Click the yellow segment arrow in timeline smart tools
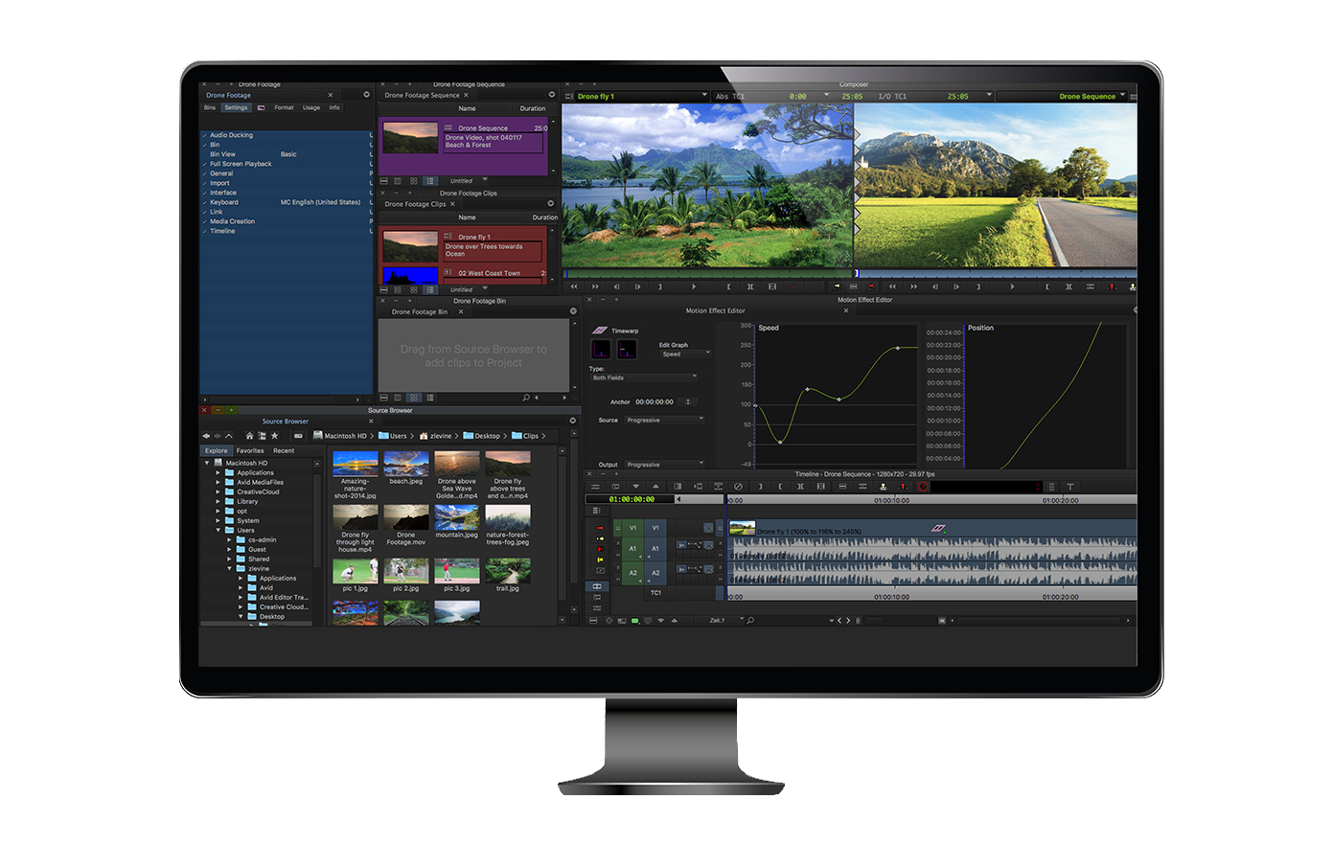The width and height of the screenshot is (1332, 845). click(x=600, y=538)
